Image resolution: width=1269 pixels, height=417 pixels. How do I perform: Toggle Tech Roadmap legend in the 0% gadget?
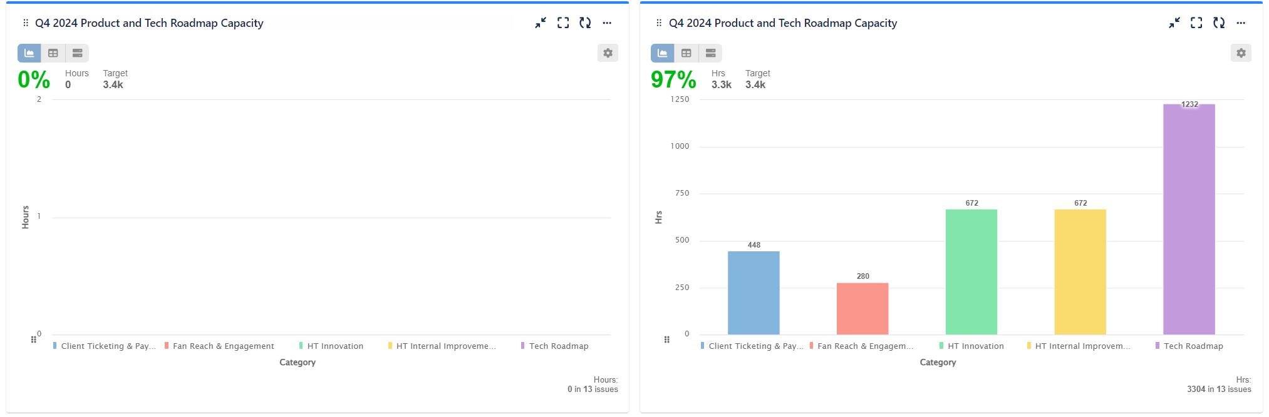(x=555, y=346)
